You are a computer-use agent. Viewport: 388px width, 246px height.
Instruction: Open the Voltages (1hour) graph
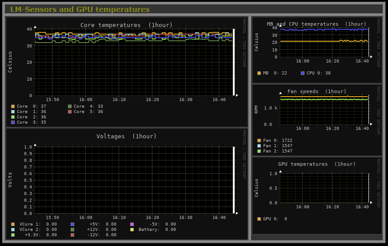(x=127, y=184)
